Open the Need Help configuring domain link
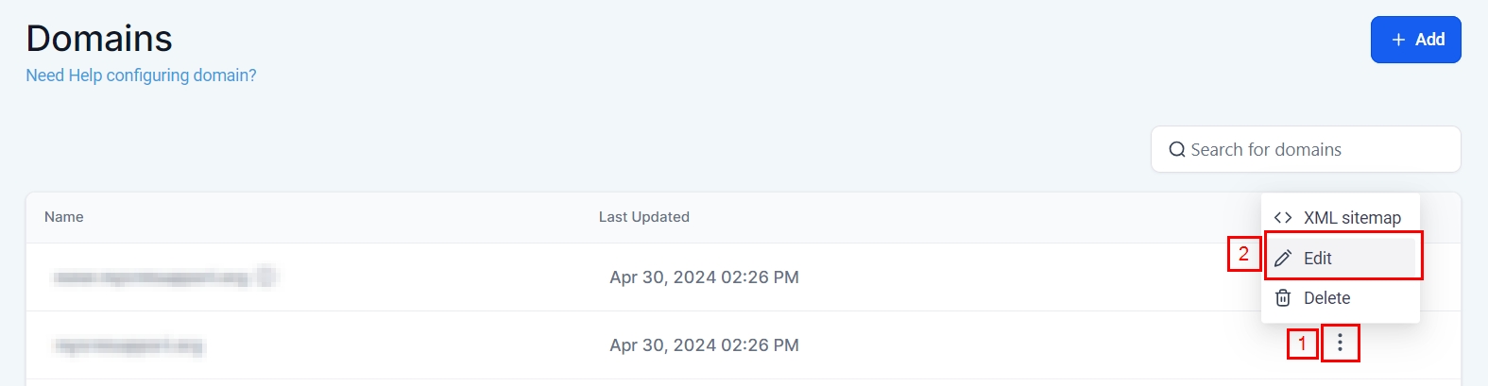Image resolution: width=1488 pixels, height=386 pixels. click(141, 76)
